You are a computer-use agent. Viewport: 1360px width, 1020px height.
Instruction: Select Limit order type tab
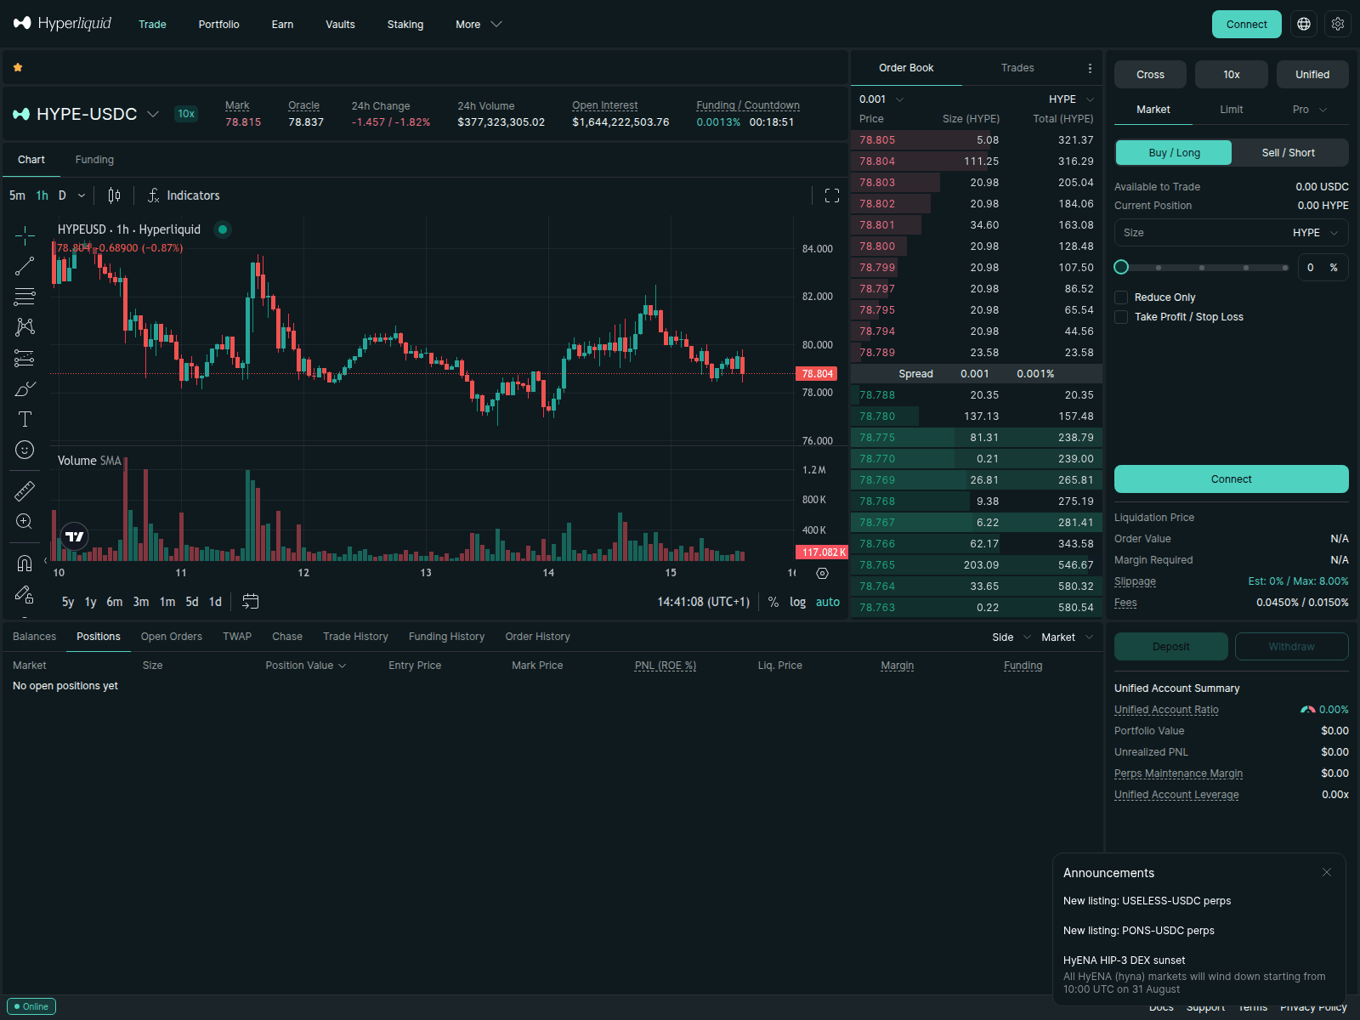coord(1232,110)
